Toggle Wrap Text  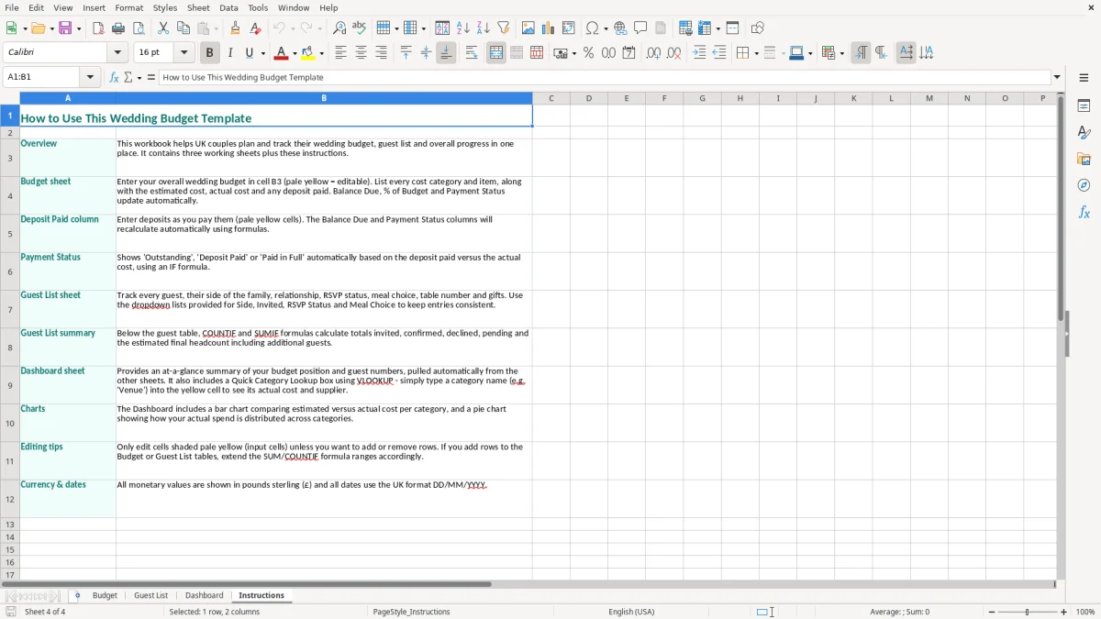pos(472,53)
